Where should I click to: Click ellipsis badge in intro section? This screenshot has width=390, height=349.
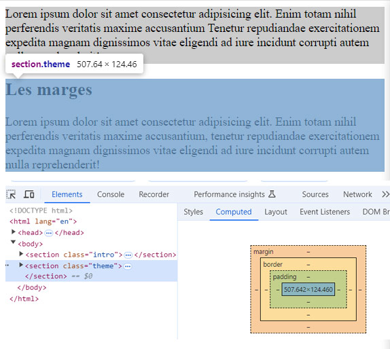pyautogui.click(x=128, y=255)
